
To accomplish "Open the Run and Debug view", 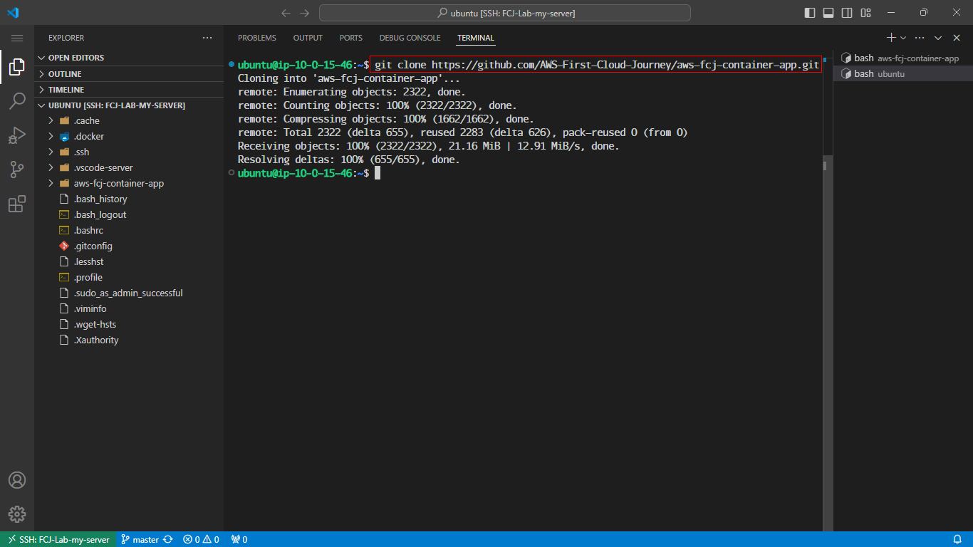I will click(17, 135).
